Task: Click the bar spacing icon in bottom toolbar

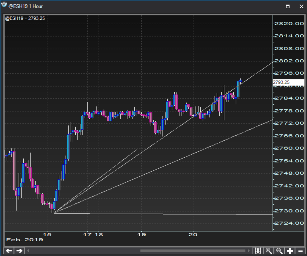Action: 258,251
